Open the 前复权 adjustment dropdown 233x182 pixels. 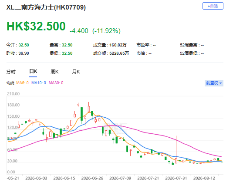pos(214,83)
